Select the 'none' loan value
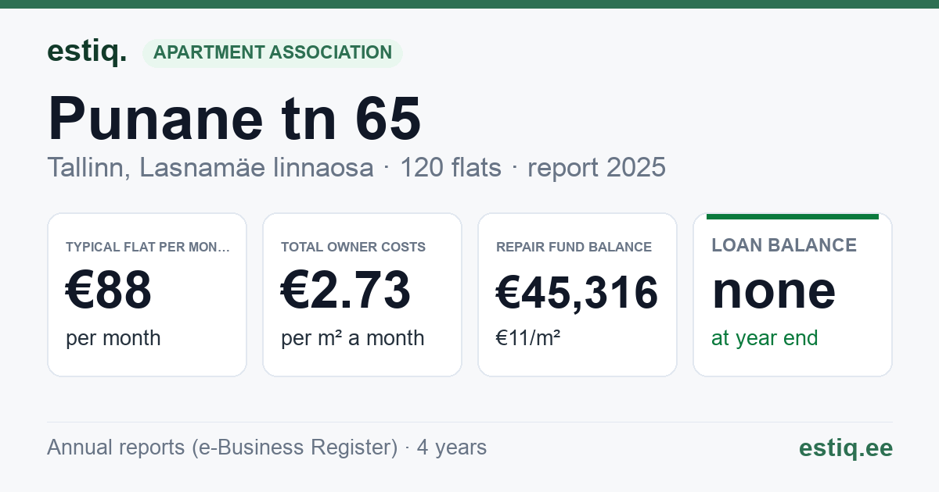939x492 pixels. coord(774,291)
